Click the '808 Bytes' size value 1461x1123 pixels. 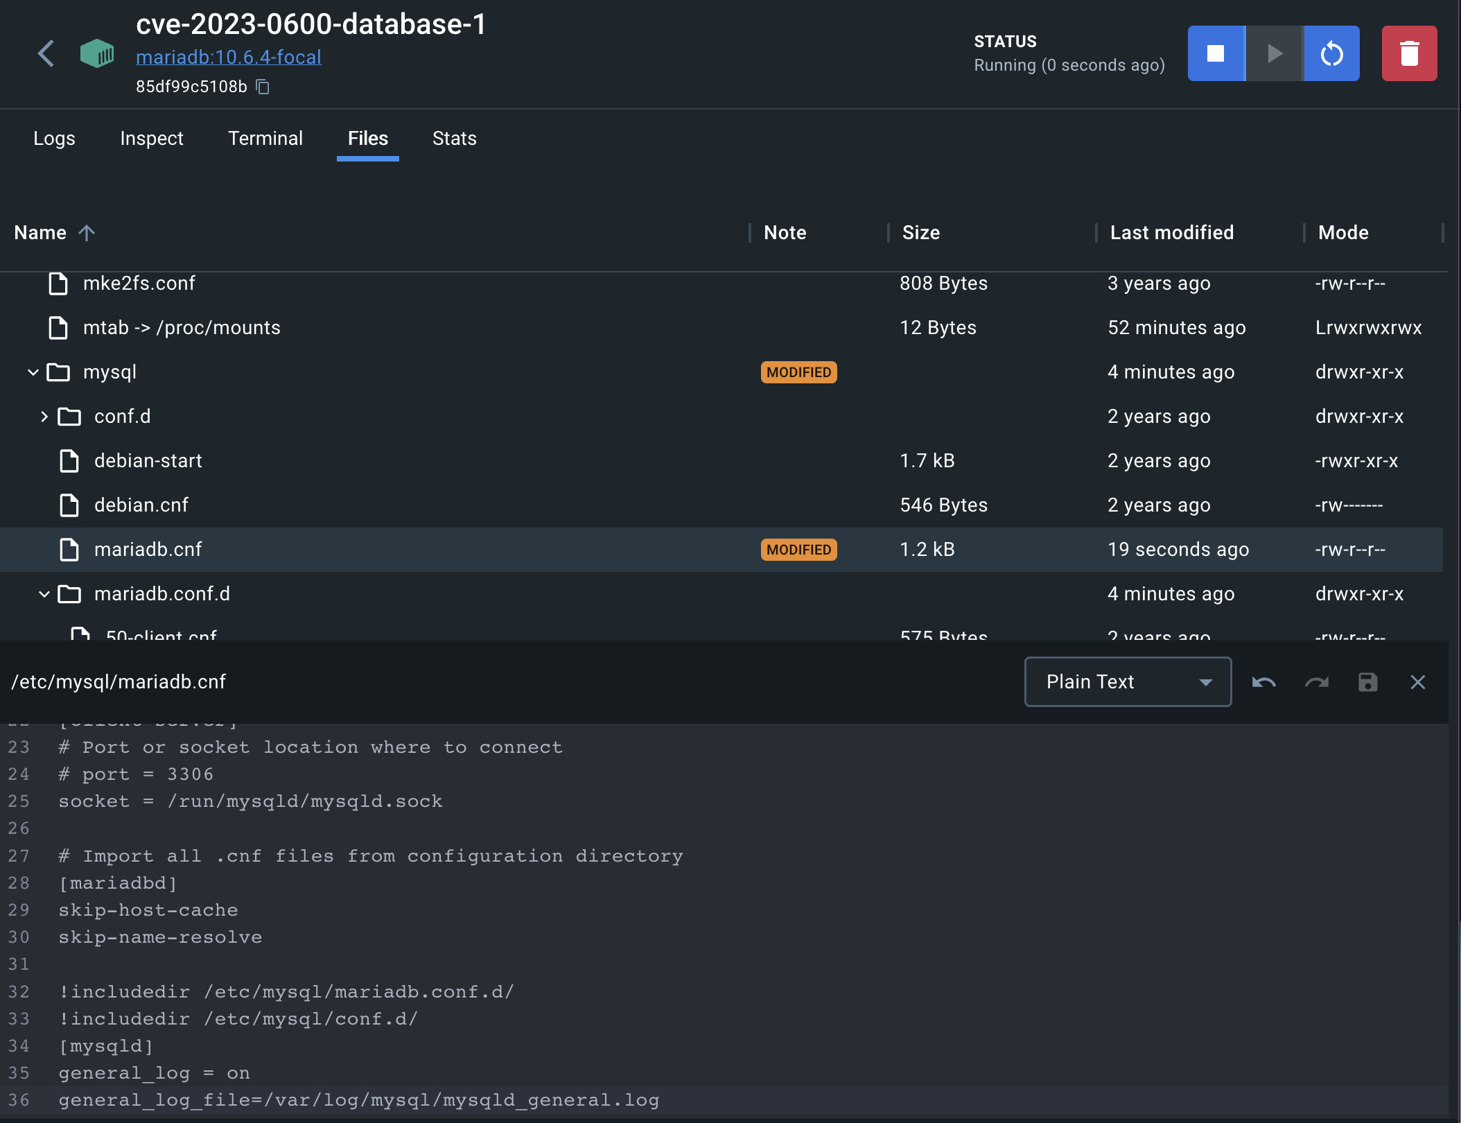[943, 284]
